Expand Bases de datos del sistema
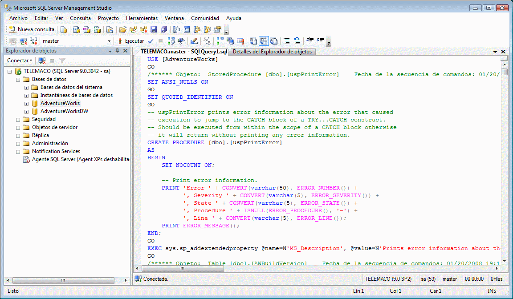The width and height of the screenshot is (513, 299). click(27, 88)
